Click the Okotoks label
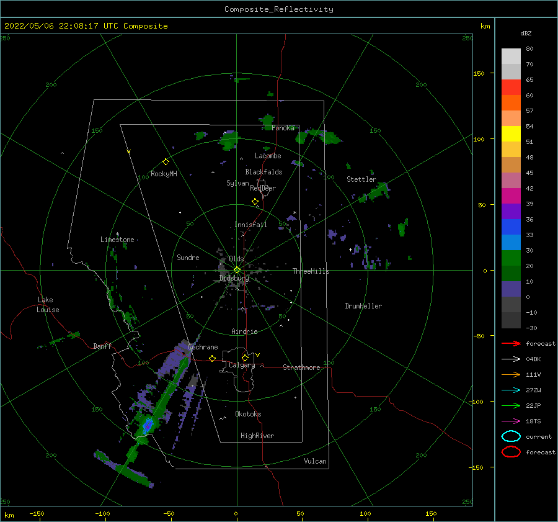This screenshot has width=558, height=522. click(x=248, y=414)
